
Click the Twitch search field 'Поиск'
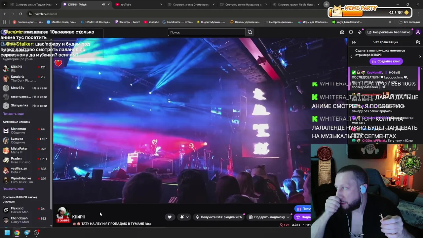207,32
